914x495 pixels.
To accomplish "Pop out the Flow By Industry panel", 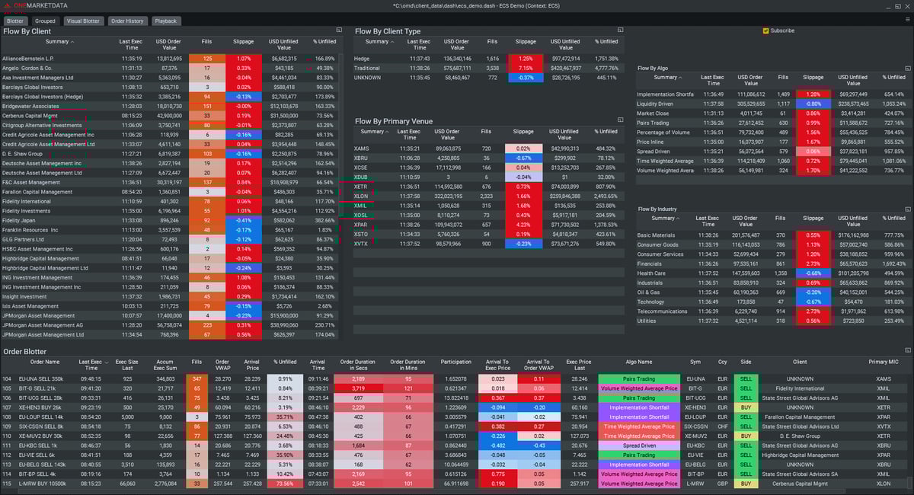I will [908, 209].
